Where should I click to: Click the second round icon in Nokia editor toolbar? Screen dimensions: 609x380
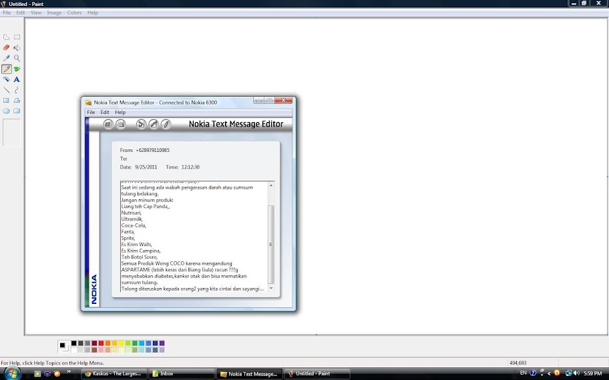coord(121,124)
